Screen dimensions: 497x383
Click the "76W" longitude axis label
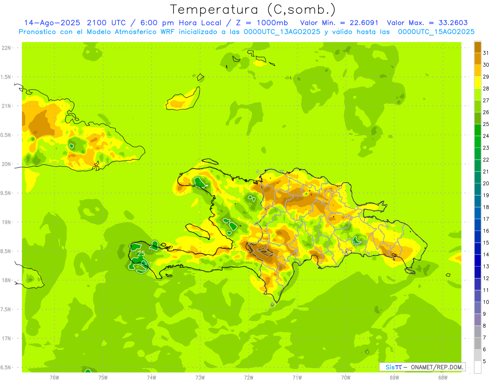(x=54, y=378)
